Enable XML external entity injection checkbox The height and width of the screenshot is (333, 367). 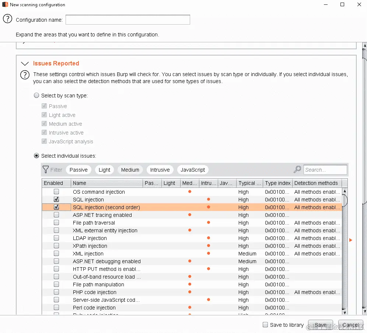tap(56, 230)
